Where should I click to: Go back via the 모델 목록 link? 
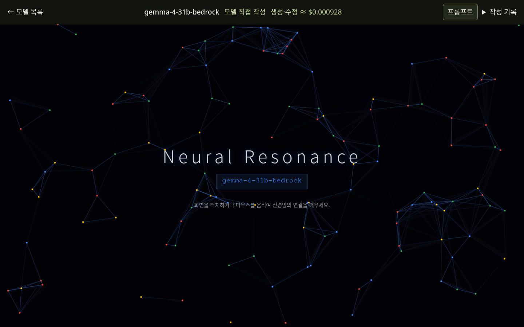click(x=25, y=12)
